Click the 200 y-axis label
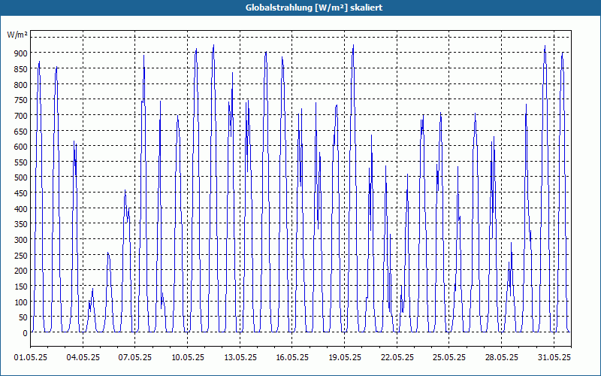 pos(21,271)
